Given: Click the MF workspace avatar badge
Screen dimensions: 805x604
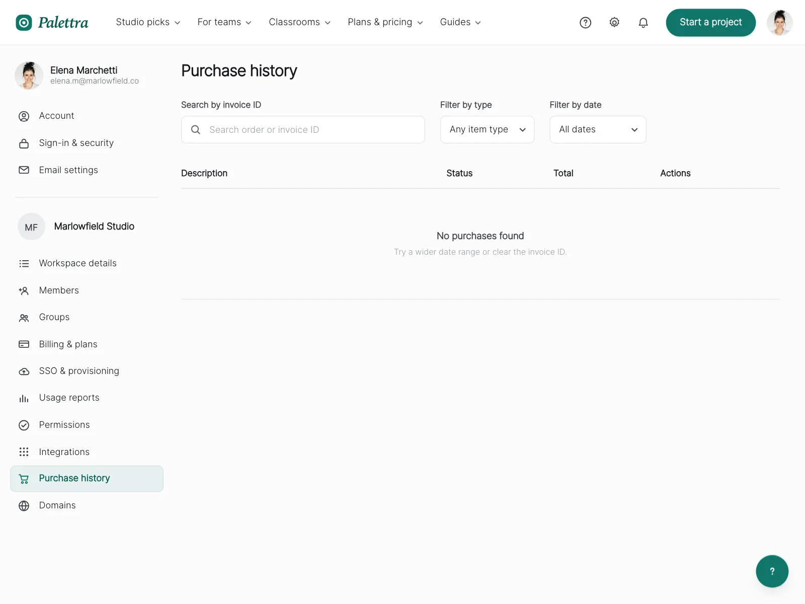Looking at the screenshot, I should point(31,227).
